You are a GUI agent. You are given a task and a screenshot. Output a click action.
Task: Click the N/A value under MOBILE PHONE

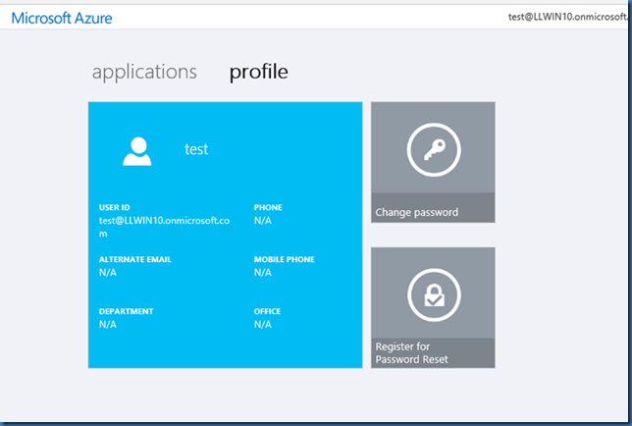[263, 273]
